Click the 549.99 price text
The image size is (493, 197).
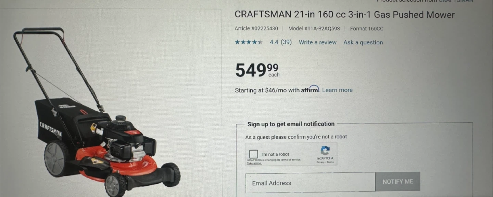pos(257,70)
